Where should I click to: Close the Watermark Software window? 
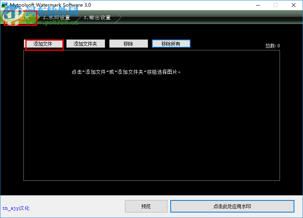(294, 5)
